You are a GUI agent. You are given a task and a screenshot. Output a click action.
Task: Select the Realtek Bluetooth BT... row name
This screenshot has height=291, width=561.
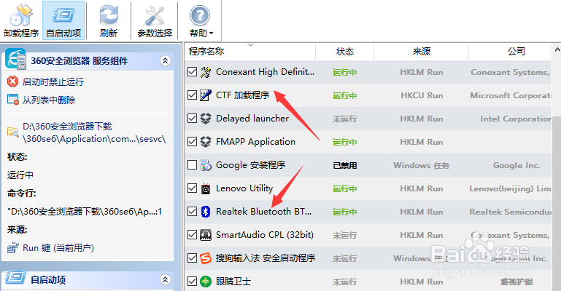[x=263, y=212]
